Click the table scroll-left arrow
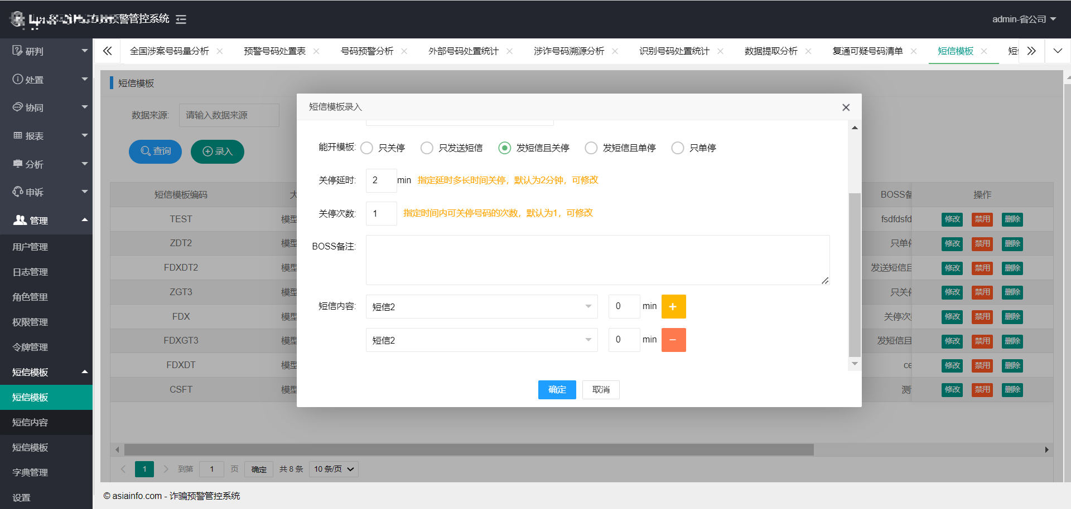Viewport: 1071px width, 509px height. [x=117, y=449]
